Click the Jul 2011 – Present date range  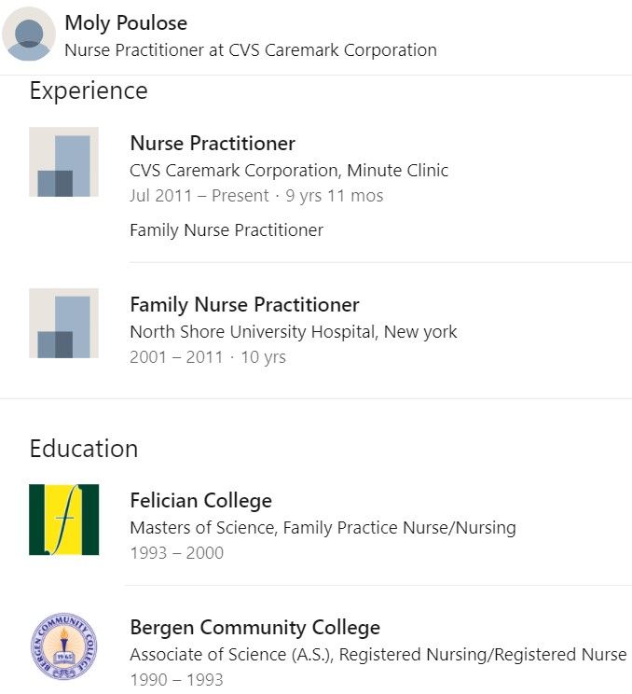pyautogui.click(x=199, y=196)
